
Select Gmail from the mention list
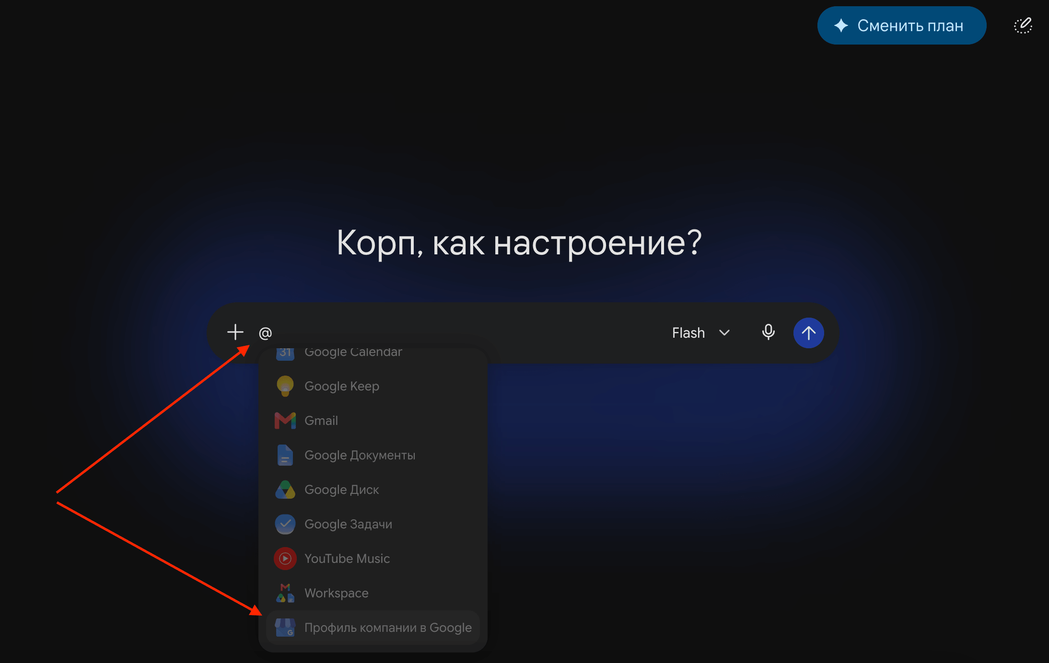[x=373, y=421]
